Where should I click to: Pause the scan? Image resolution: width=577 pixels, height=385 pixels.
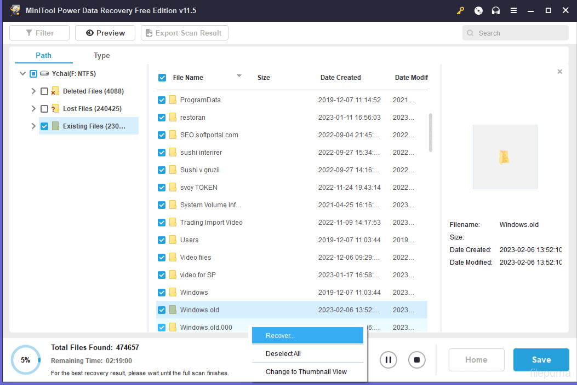click(388, 360)
